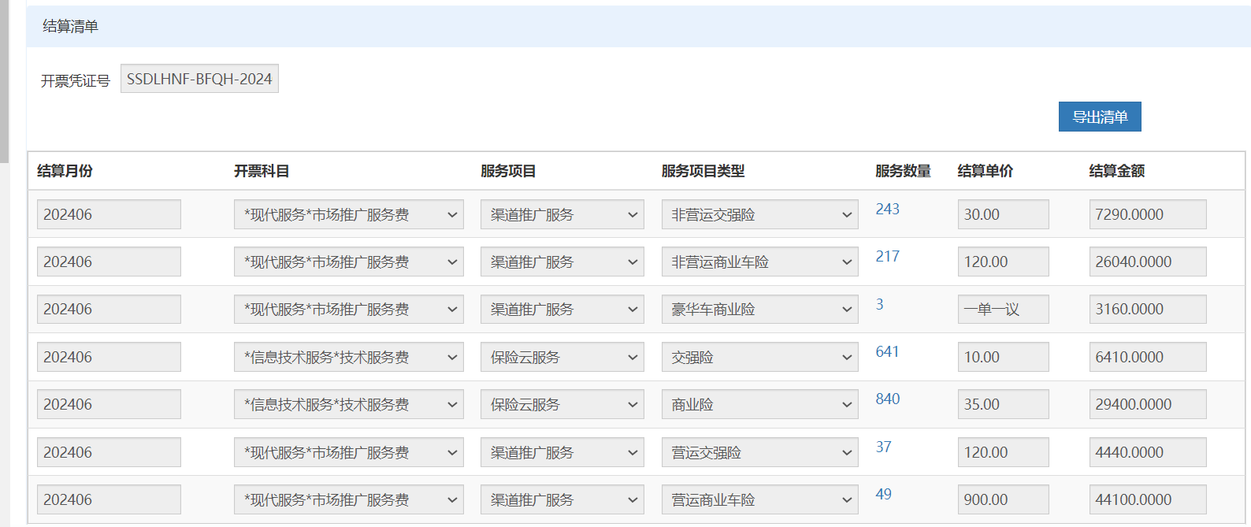Image resolution: width=1251 pixels, height=527 pixels.
Task: Open 开票科目 dropdown in 商业险 row
Action: coord(349,404)
